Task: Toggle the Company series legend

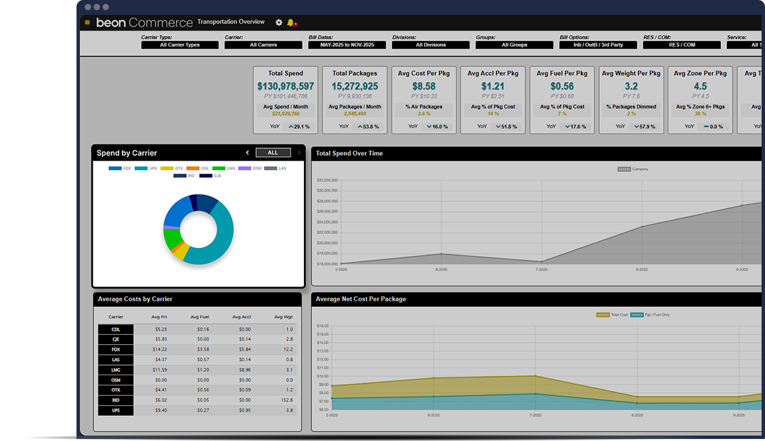Action: [624, 169]
